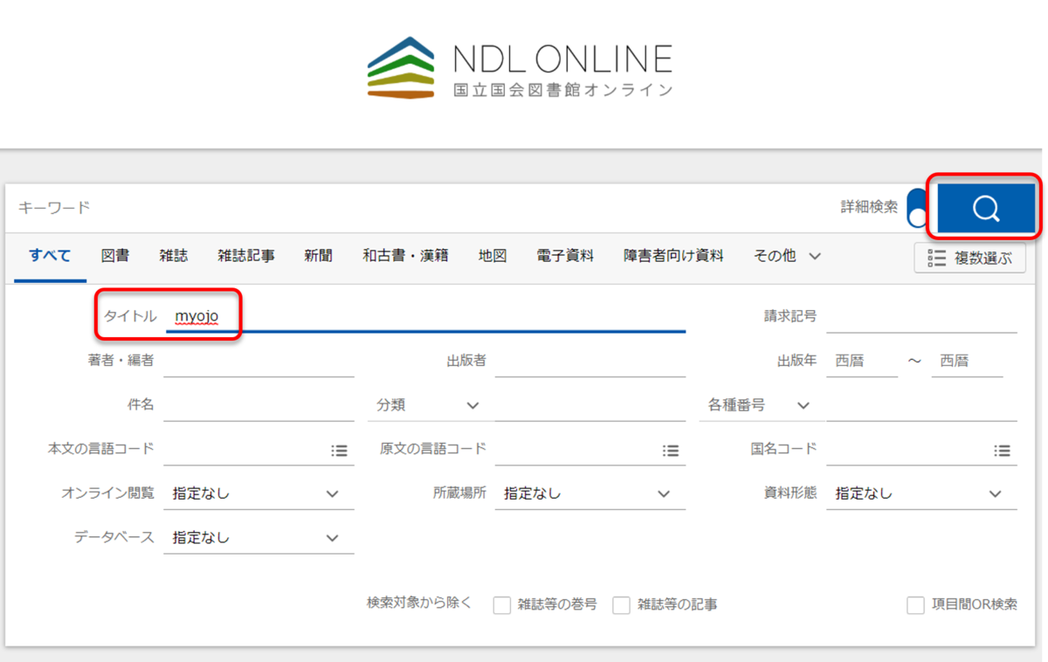Click the blue magnifier search button
The image size is (1048, 662).
(986, 208)
